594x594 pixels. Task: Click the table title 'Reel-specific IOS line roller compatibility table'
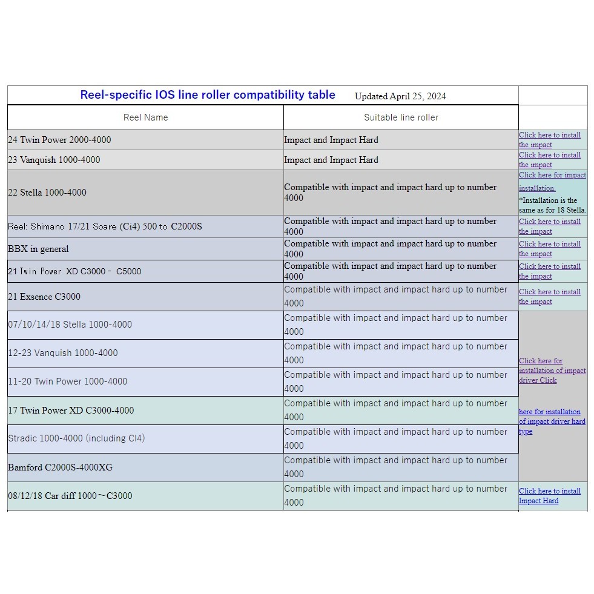point(208,95)
